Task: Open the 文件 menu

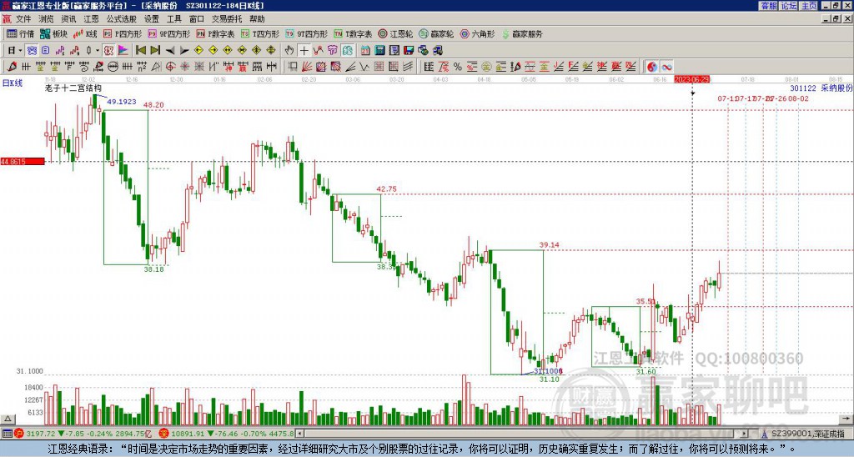Action: click(23, 19)
